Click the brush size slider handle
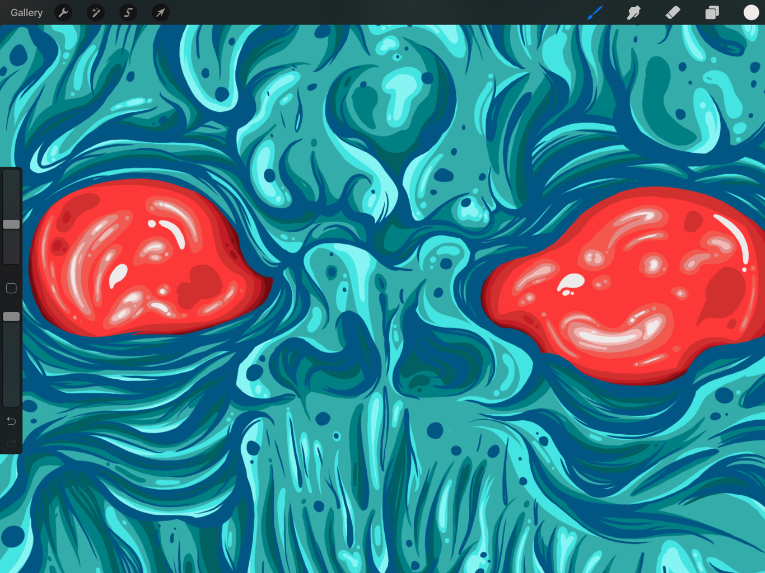This screenshot has height=573, width=765. point(11,224)
